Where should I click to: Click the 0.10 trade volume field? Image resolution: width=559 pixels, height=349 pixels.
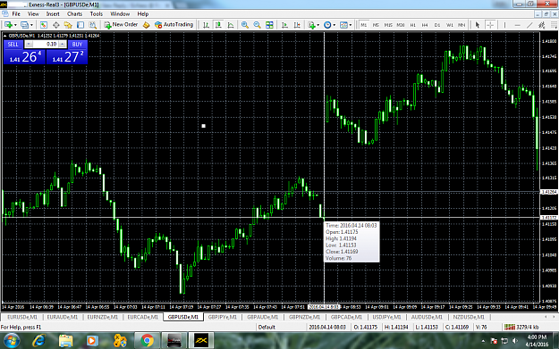tap(46, 44)
